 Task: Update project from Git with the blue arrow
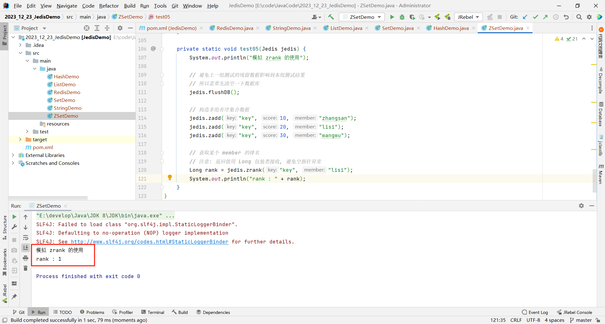[x=525, y=17]
